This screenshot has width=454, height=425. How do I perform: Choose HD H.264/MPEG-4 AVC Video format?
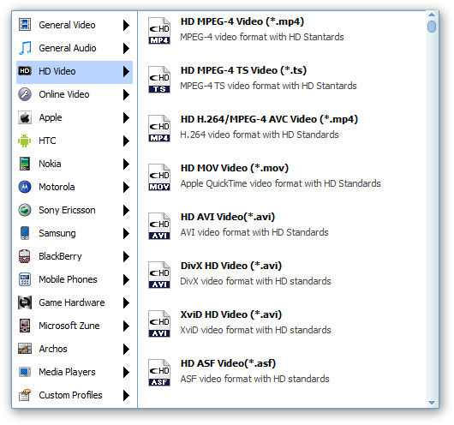[269, 119]
